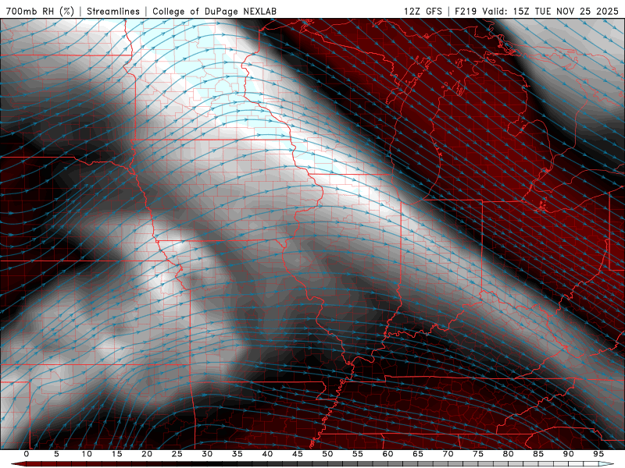Select the "40" color scale label
This screenshot has width=625, height=468.
(267, 454)
